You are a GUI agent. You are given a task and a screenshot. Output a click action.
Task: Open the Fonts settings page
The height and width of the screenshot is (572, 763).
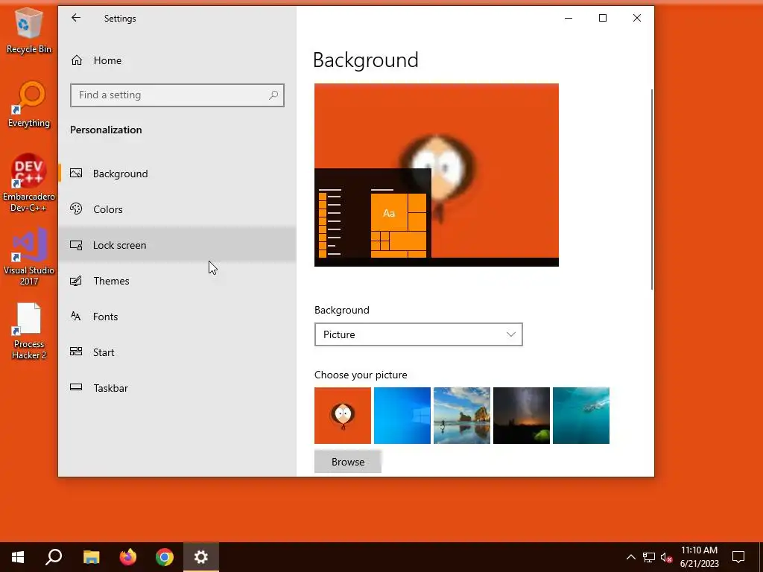(x=177, y=317)
